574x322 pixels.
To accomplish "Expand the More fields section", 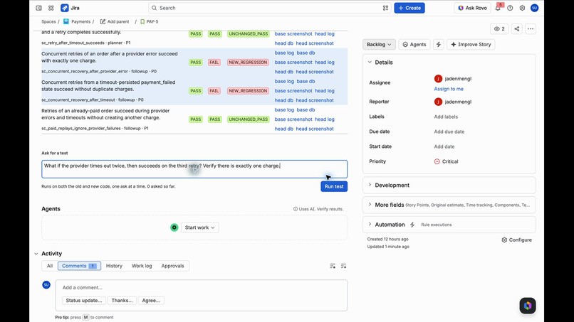I will tap(370, 205).
